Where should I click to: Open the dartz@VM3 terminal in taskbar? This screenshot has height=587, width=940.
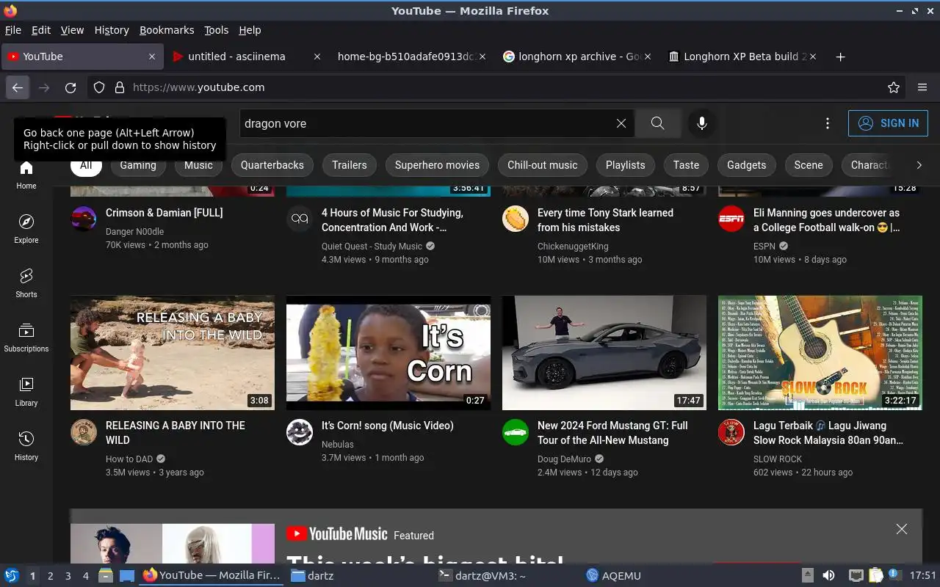[482, 576]
